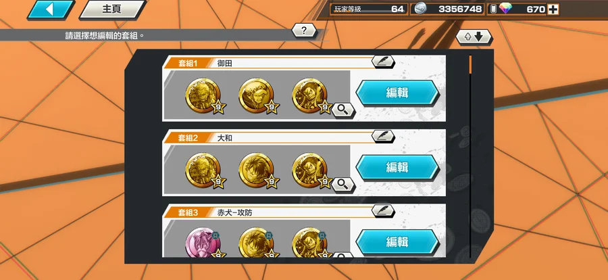Image resolution: width=608 pixels, height=280 pixels.
Task: Rename set 大和 with feather pen icon
Action: [x=383, y=137]
